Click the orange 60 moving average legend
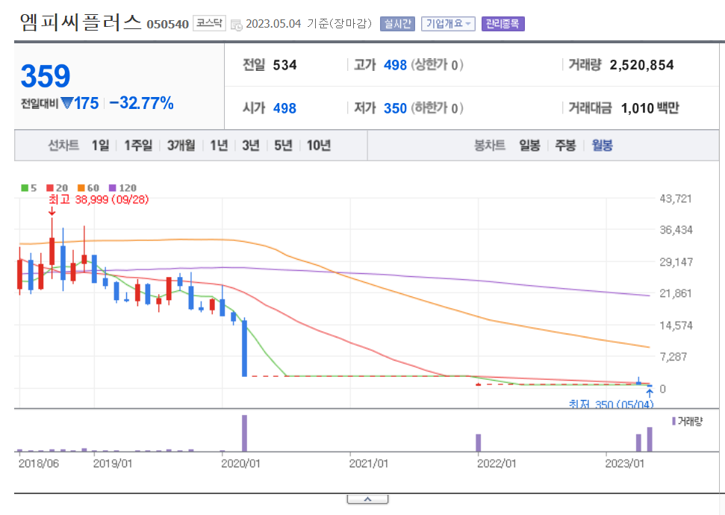The width and height of the screenshot is (725, 515). [x=88, y=187]
